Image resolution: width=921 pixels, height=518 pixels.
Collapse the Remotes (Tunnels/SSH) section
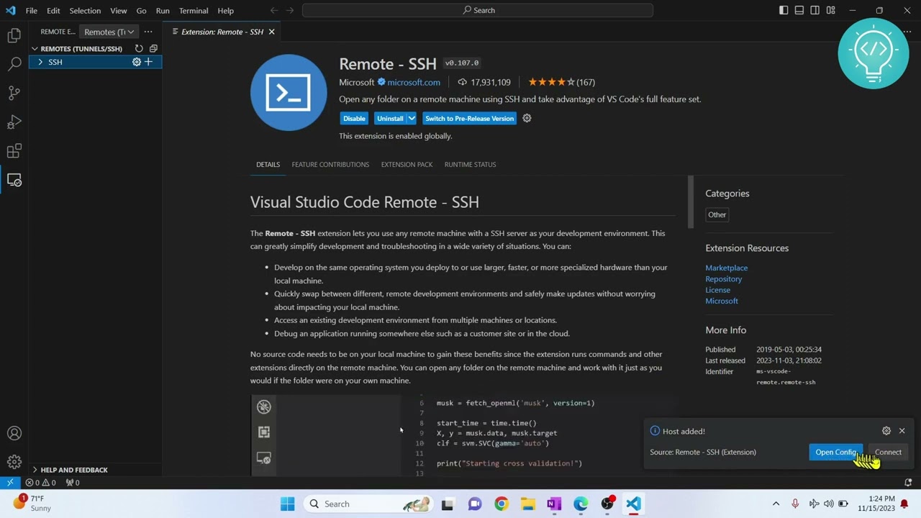(x=35, y=49)
